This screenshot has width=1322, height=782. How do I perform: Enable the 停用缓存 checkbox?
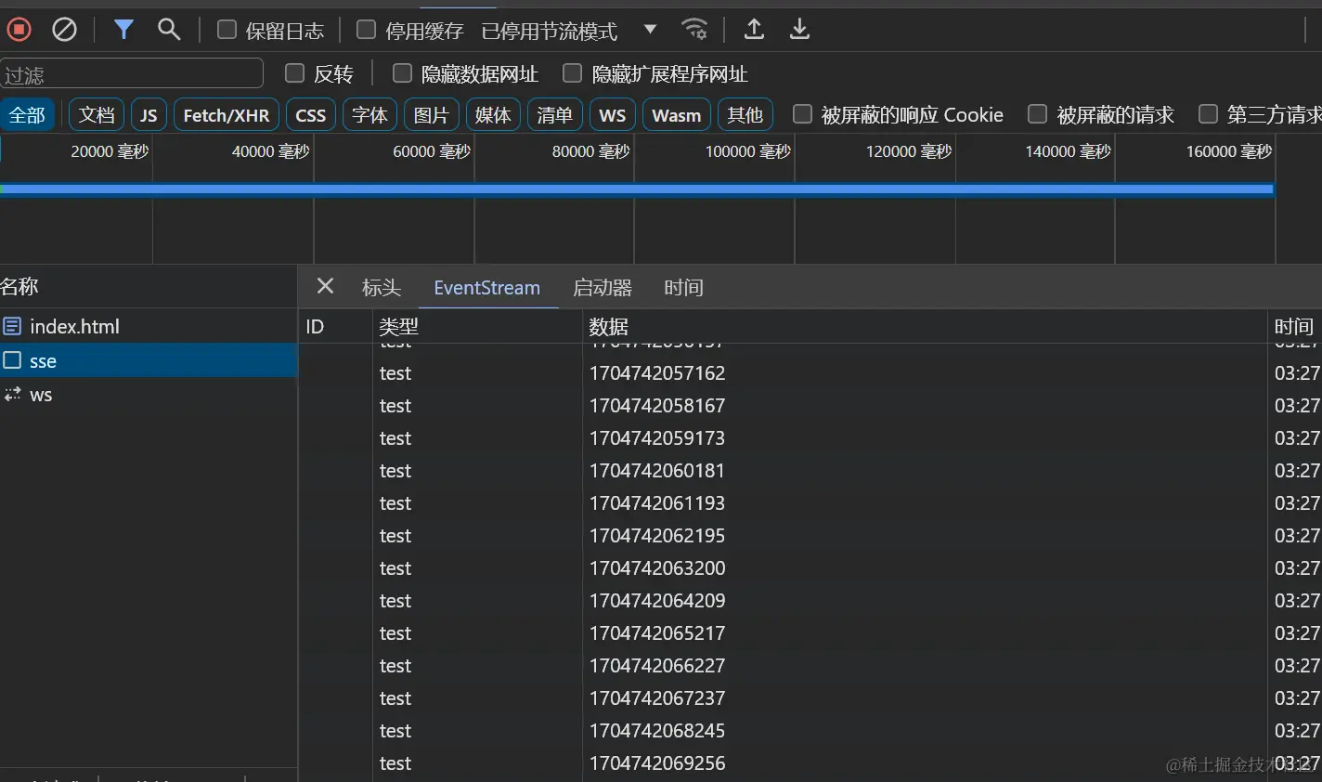[x=367, y=30]
